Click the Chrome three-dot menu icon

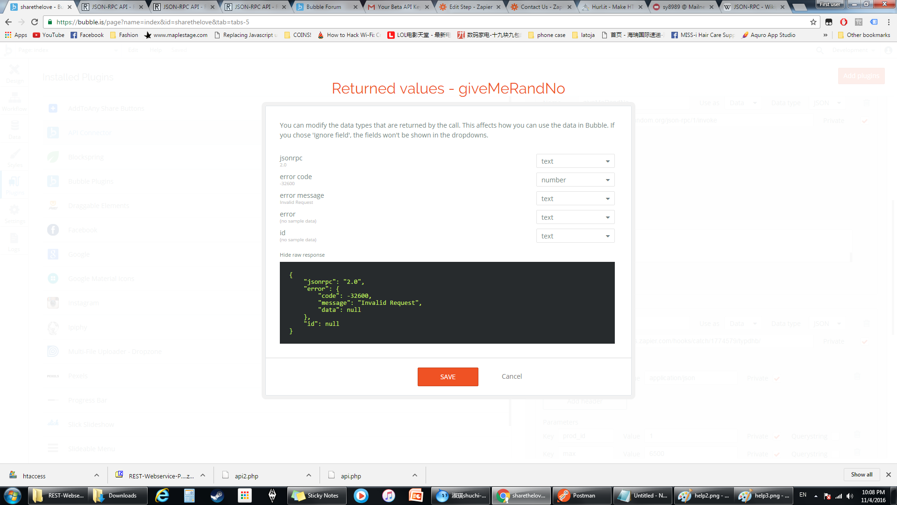[889, 22]
